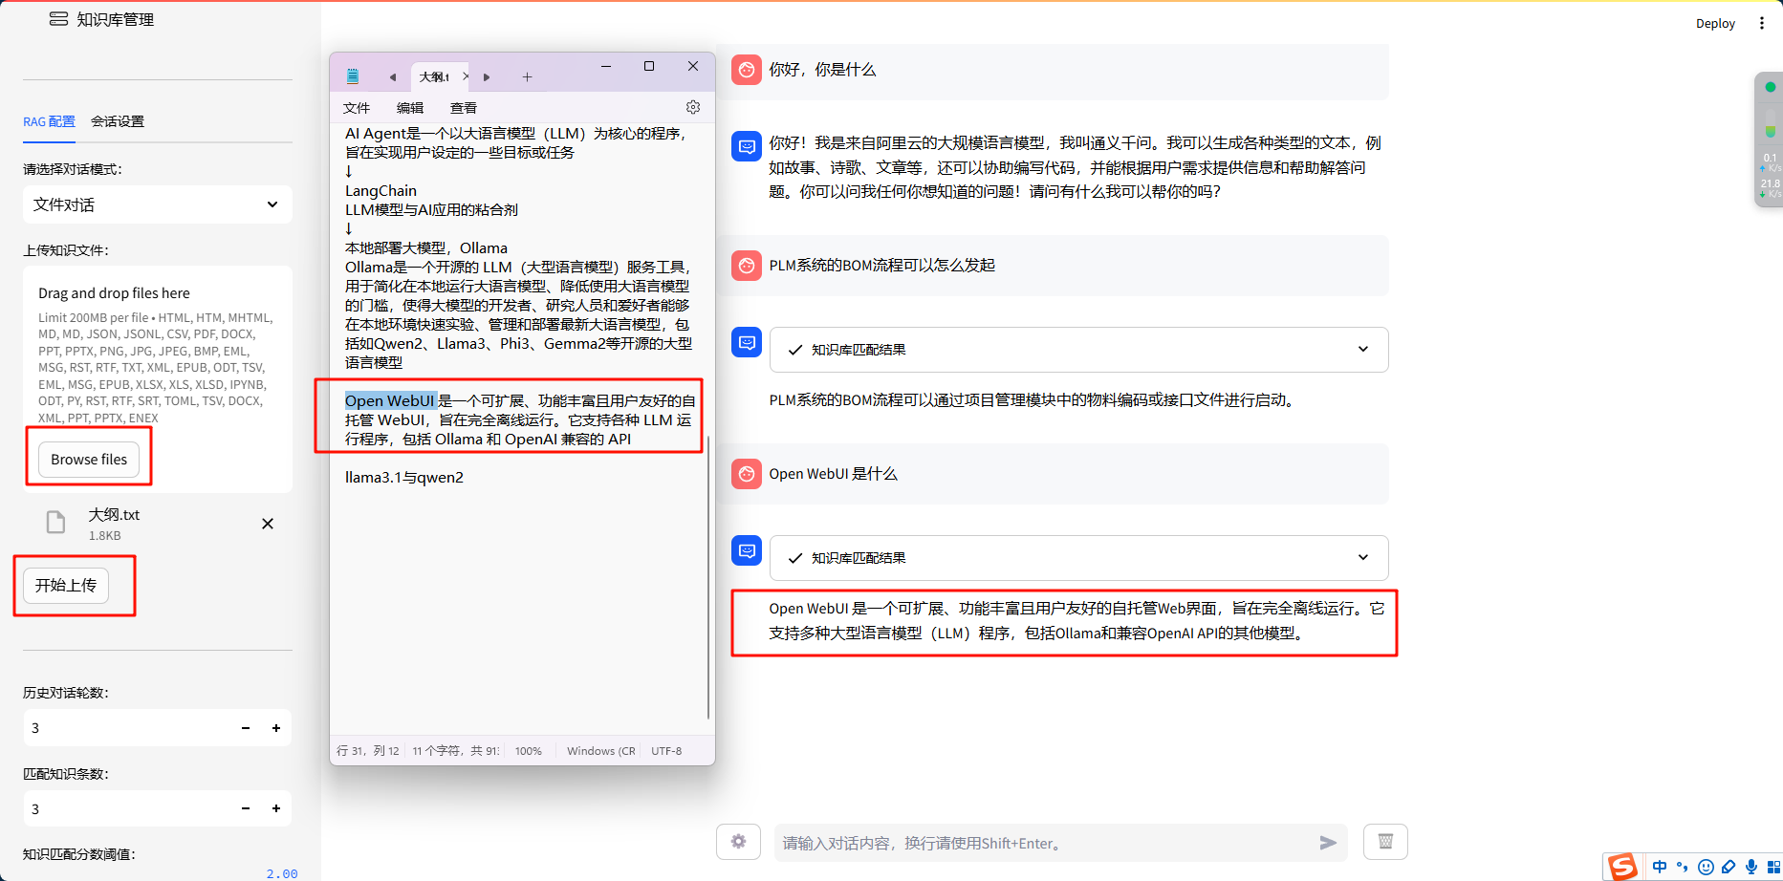Click the UTF-8 encoding in Notepad status bar

[x=666, y=751]
